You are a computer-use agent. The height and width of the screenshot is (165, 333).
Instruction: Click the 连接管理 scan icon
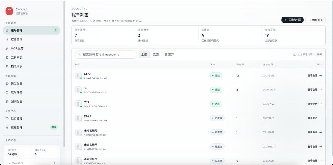(7, 128)
